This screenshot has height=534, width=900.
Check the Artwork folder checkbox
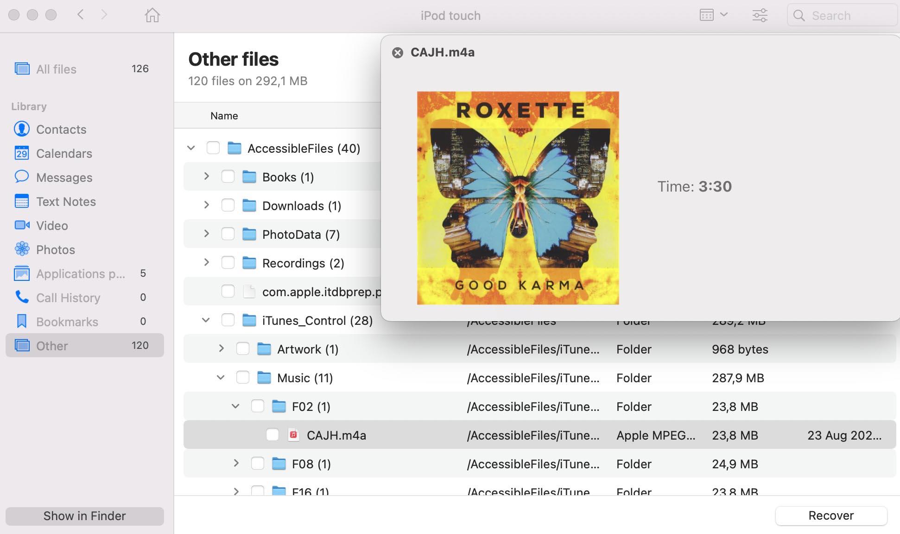click(243, 349)
